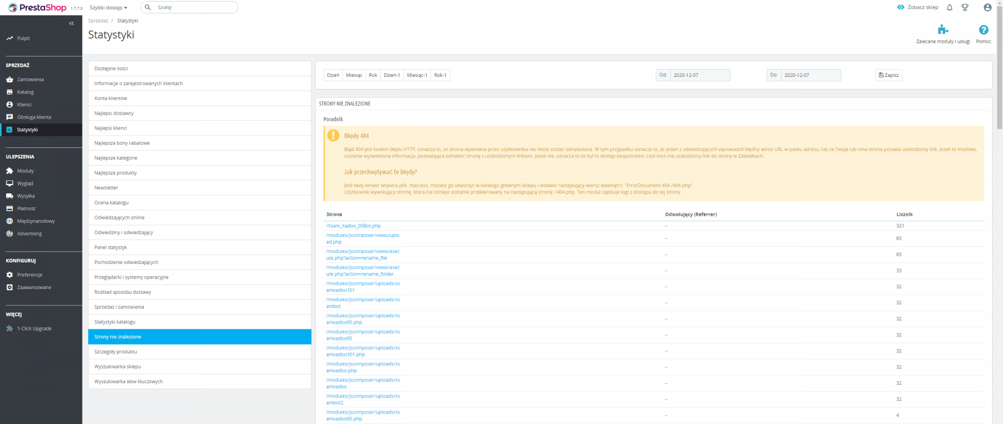Click the search magnifier icon
This screenshot has width=1003, height=424.
point(148,7)
